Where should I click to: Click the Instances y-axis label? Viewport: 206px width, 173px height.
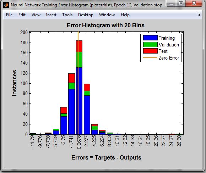click(14, 83)
